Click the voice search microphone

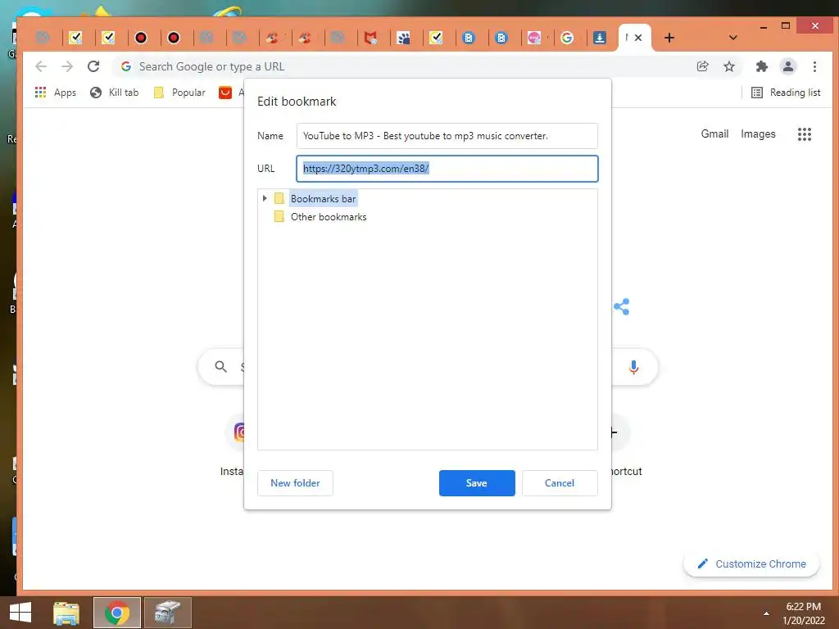(633, 367)
